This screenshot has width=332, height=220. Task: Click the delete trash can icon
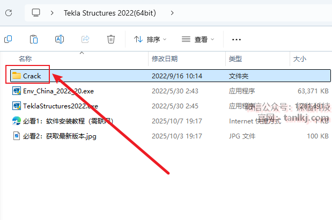tap(111, 39)
